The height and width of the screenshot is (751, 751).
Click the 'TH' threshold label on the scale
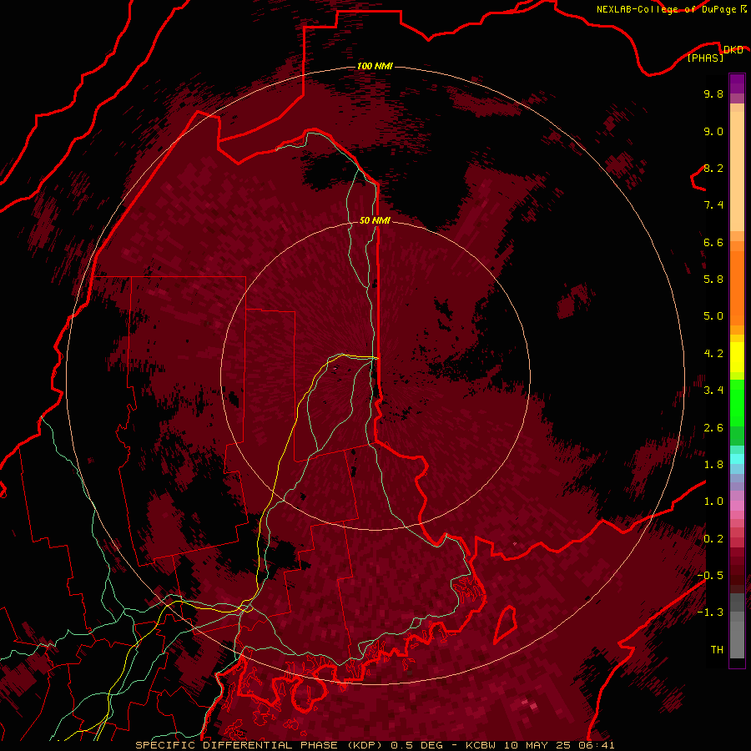[717, 649]
